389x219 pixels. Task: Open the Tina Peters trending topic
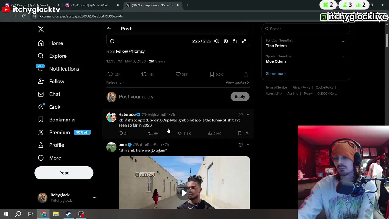point(276,46)
